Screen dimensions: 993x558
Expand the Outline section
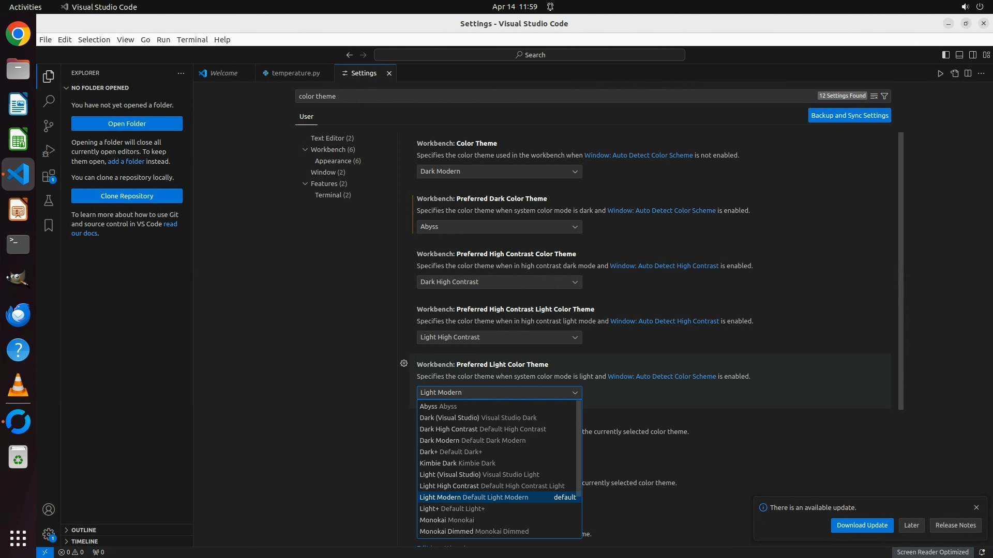click(84, 530)
